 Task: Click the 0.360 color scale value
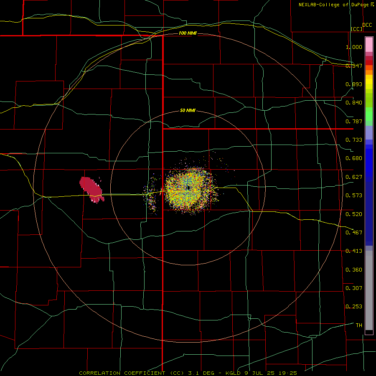(x=354, y=270)
